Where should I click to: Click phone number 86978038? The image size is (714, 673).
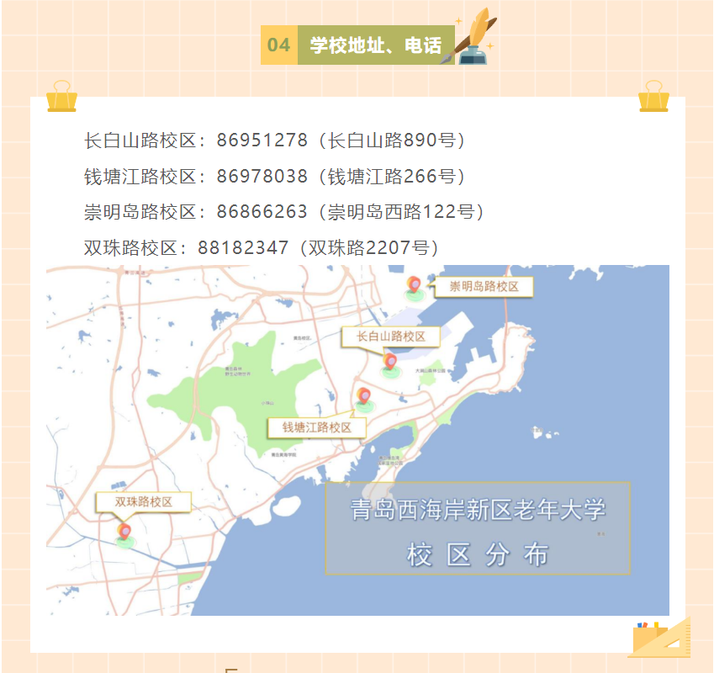[262, 176]
